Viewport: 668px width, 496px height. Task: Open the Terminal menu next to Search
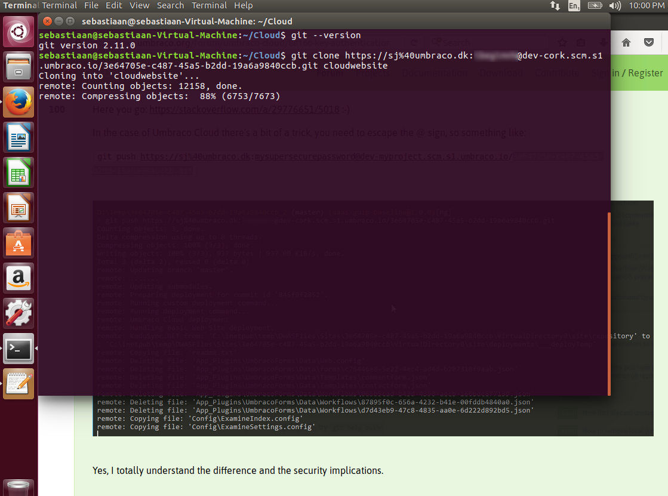coord(209,5)
